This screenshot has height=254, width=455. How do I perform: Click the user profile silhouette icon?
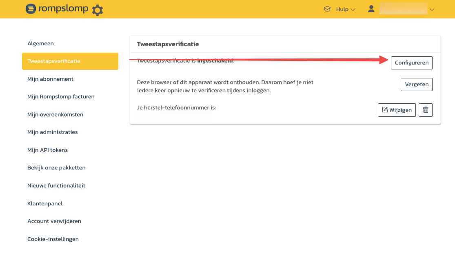[x=371, y=9]
